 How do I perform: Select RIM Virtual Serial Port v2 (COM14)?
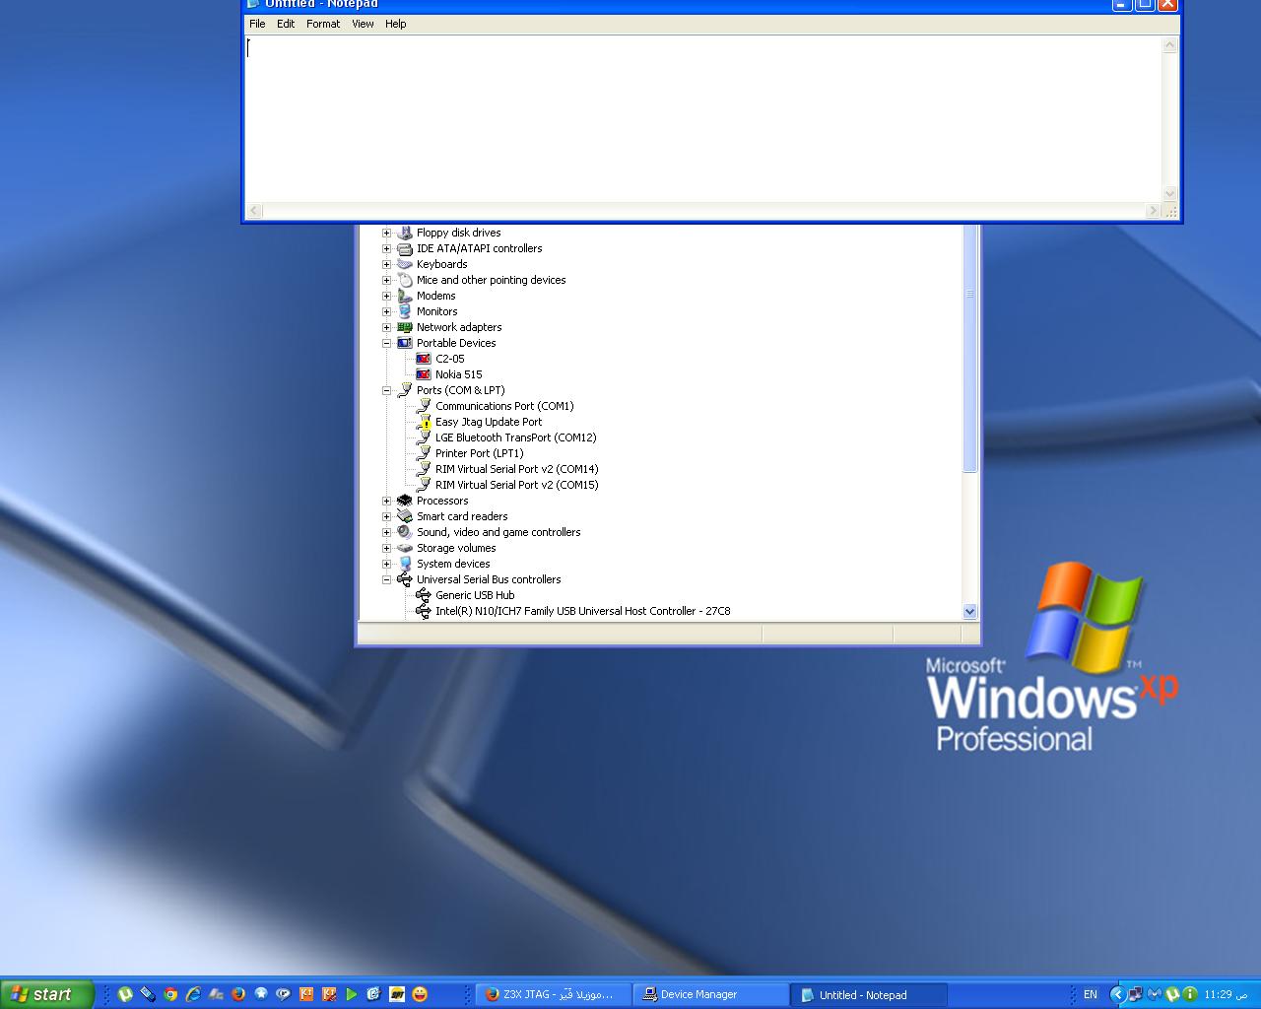(x=516, y=469)
